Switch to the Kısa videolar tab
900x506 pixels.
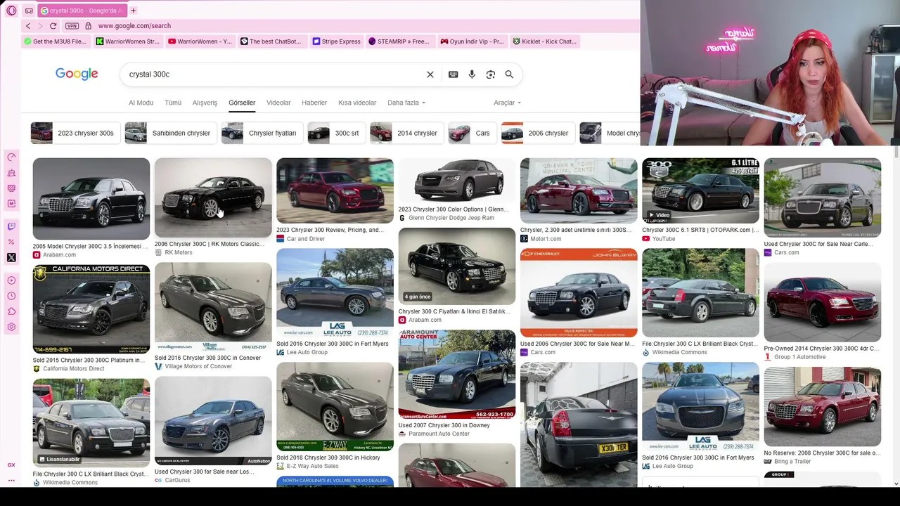[357, 103]
